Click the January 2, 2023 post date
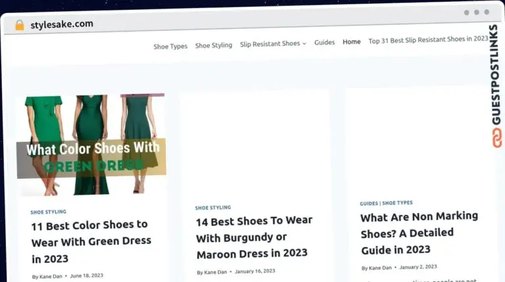 click(x=418, y=267)
